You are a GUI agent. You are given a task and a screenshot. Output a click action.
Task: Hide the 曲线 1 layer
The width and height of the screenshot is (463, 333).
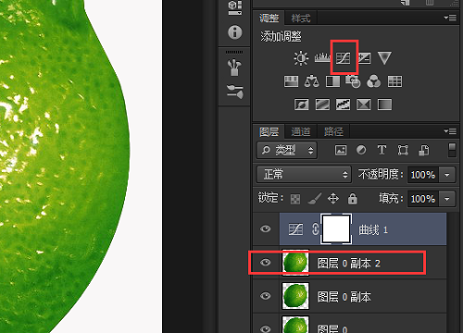pos(266,228)
